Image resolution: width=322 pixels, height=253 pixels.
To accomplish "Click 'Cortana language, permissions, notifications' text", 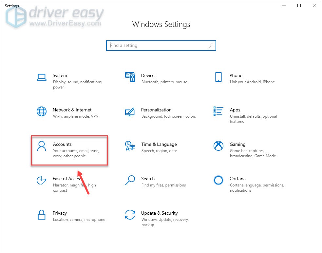I will [x=257, y=188].
